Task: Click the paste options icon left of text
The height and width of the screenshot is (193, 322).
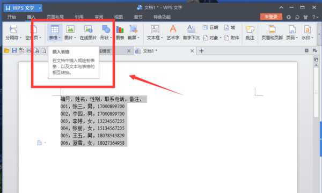Action: (40, 143)
